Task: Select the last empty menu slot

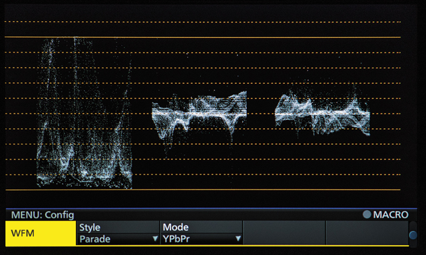Action: 367,232
